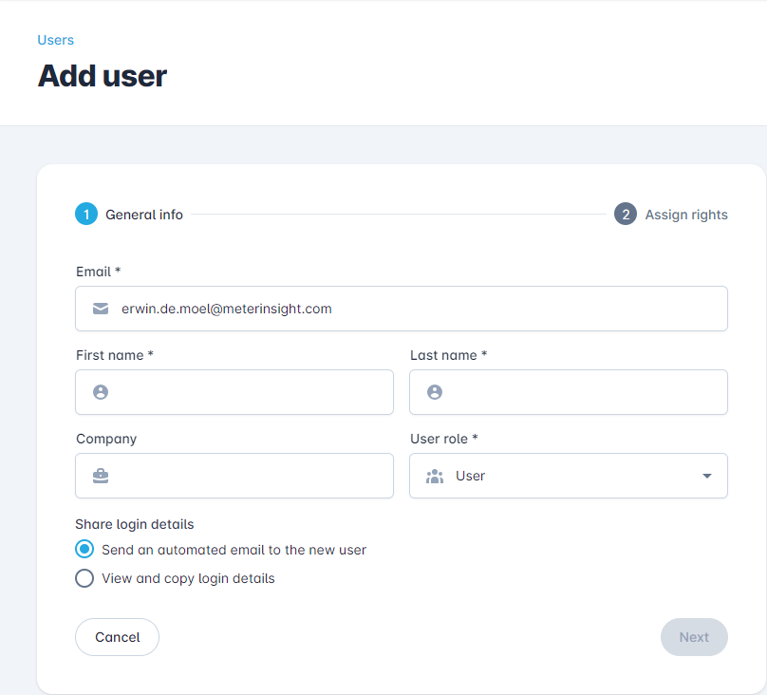The width and height of the screenshot is (767, 695).
Task: Navigate back via the Users breadcrumb link
Action: pyautogui.click(x=55, y=40)
